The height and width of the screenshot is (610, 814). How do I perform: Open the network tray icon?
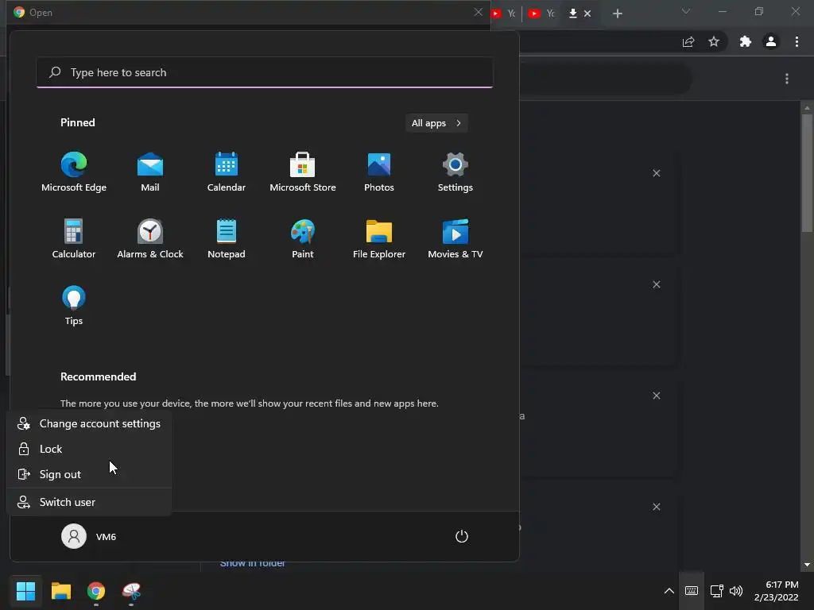point(717,591)
